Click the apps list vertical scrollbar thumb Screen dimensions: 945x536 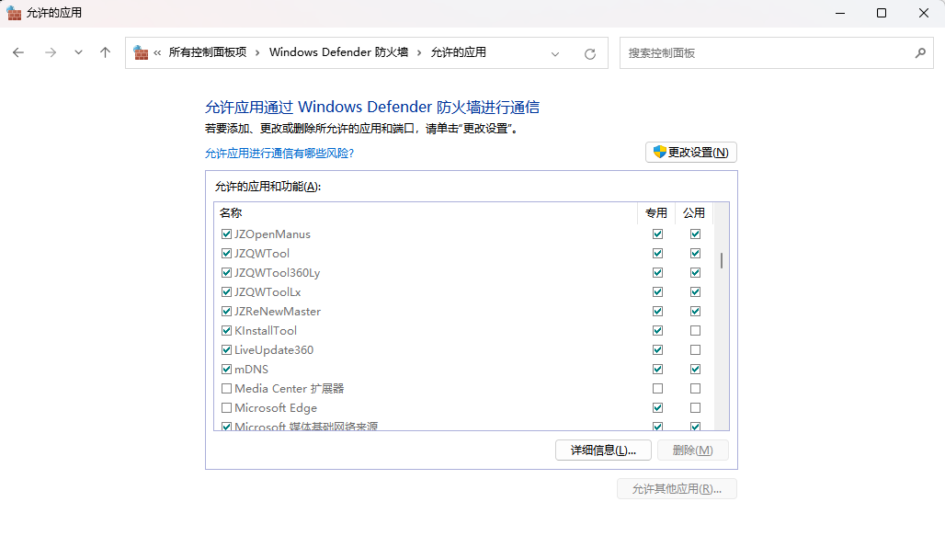click(722, 260)
